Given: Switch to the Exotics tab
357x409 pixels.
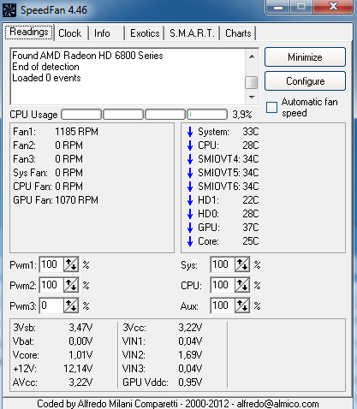Looking at the screenshot, I should pos(145,33).
